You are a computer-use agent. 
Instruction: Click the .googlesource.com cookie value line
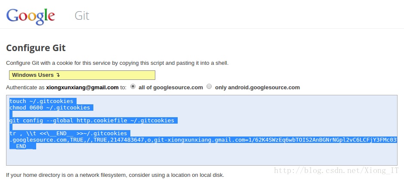click(203, 140)
